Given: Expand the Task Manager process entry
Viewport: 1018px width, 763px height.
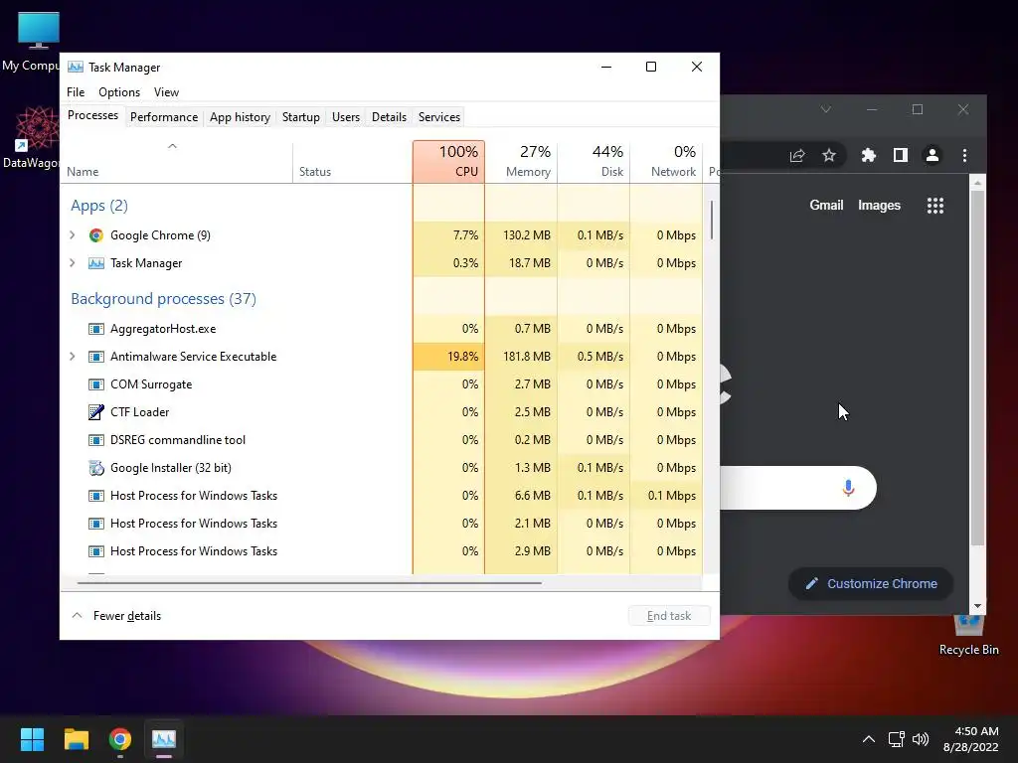Looking at the screenshot, I should tap(72, 263).
